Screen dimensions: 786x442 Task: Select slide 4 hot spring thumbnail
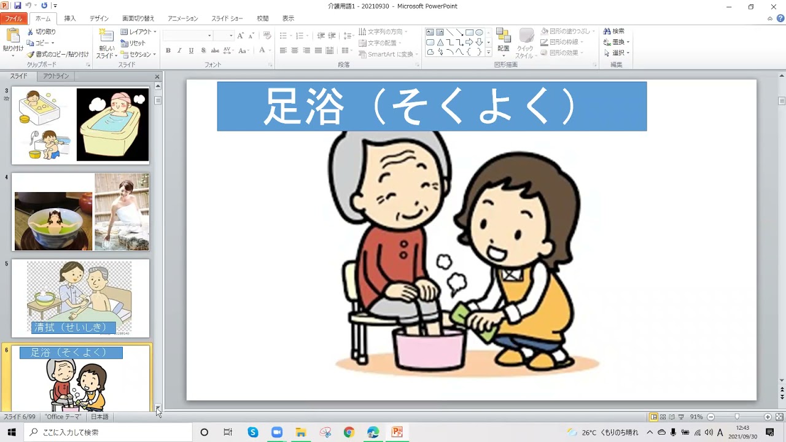[80, 212]
